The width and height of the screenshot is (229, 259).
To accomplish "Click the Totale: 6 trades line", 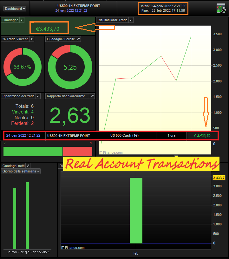I will pyautogui.click(x=24, y=106).
